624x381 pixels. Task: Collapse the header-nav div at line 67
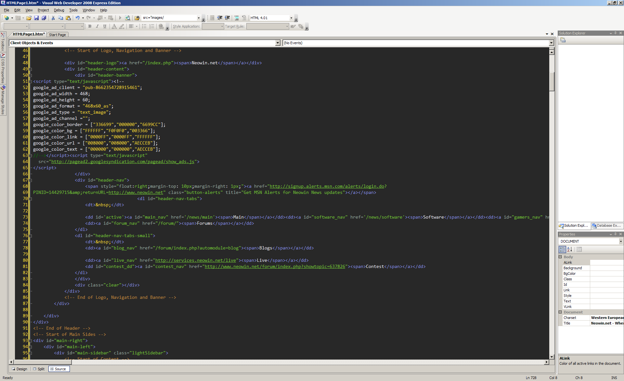(31, 180)
